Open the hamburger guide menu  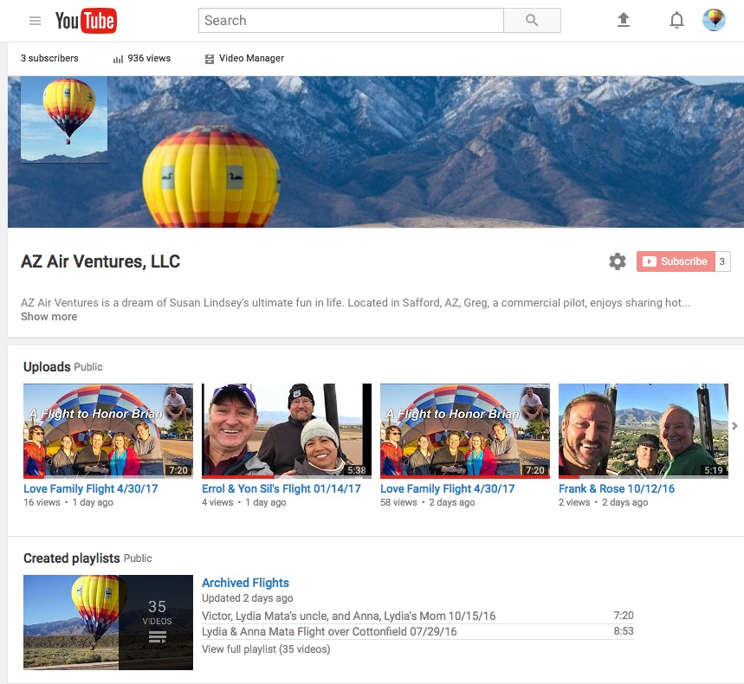click(35, 21)
